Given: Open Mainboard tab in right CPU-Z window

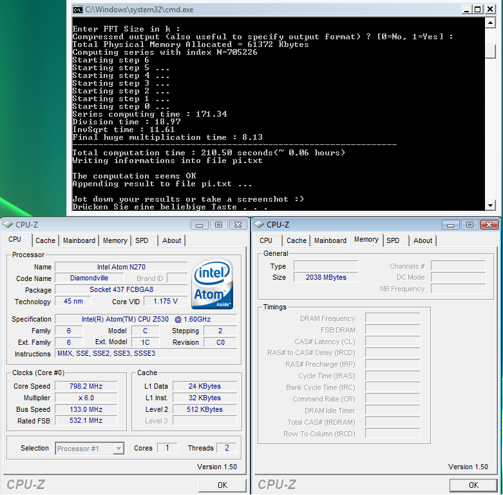Looking at the screenshot, I should pos(330,240).
